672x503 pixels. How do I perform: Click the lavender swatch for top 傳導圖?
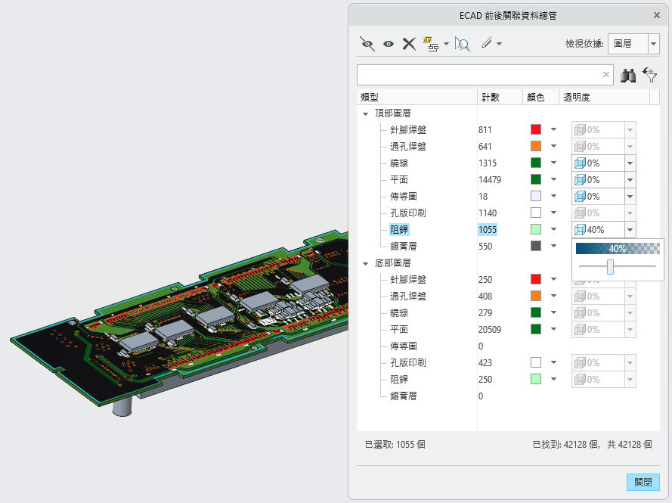[536, 196]
